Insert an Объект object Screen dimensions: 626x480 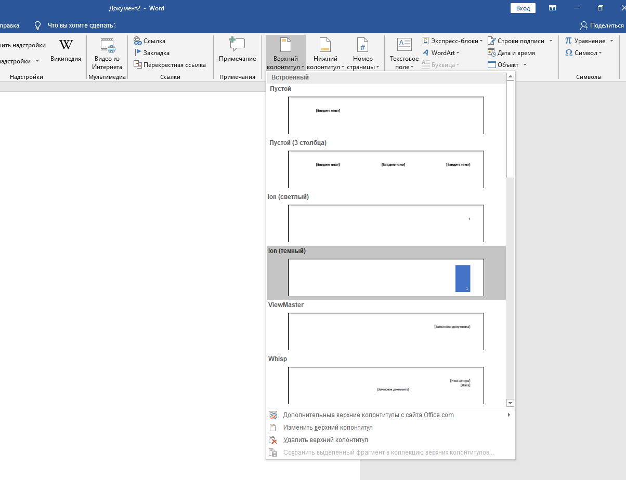pos(503,65)
